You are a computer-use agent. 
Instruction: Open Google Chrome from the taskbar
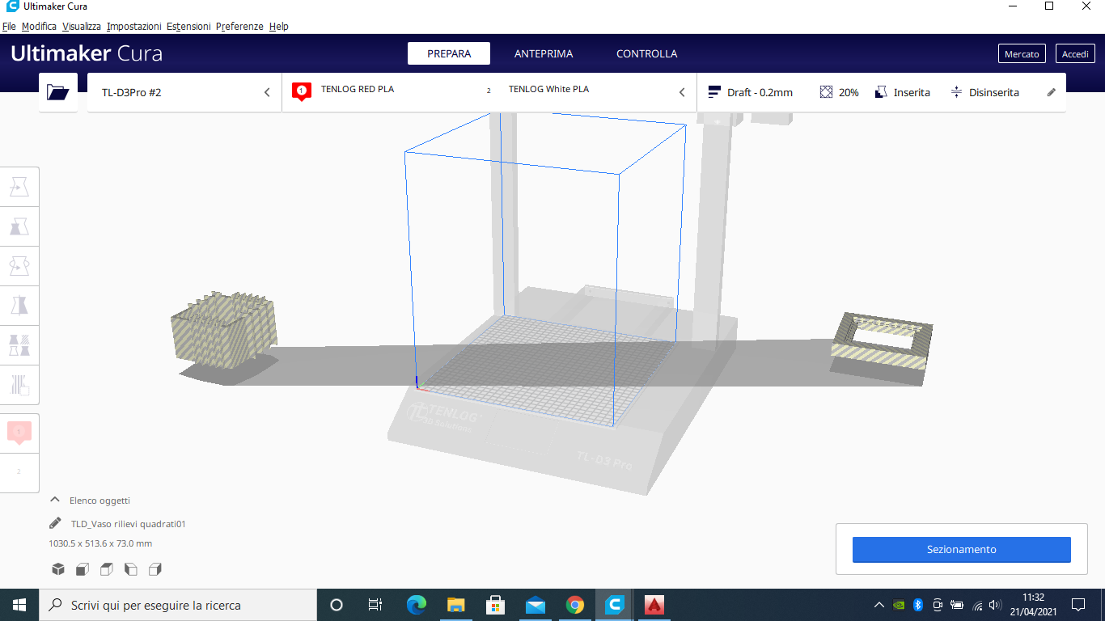[574, 605]
